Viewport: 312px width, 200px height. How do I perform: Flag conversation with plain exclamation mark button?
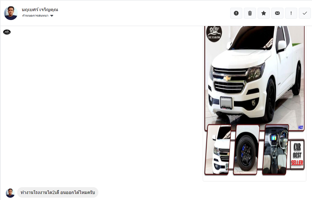click(291, 13)
